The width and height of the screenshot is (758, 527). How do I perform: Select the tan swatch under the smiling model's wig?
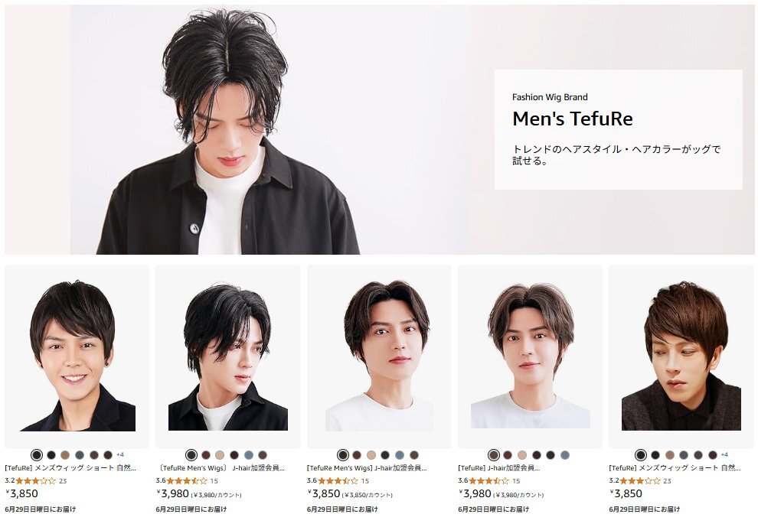(x=65, y=455)
